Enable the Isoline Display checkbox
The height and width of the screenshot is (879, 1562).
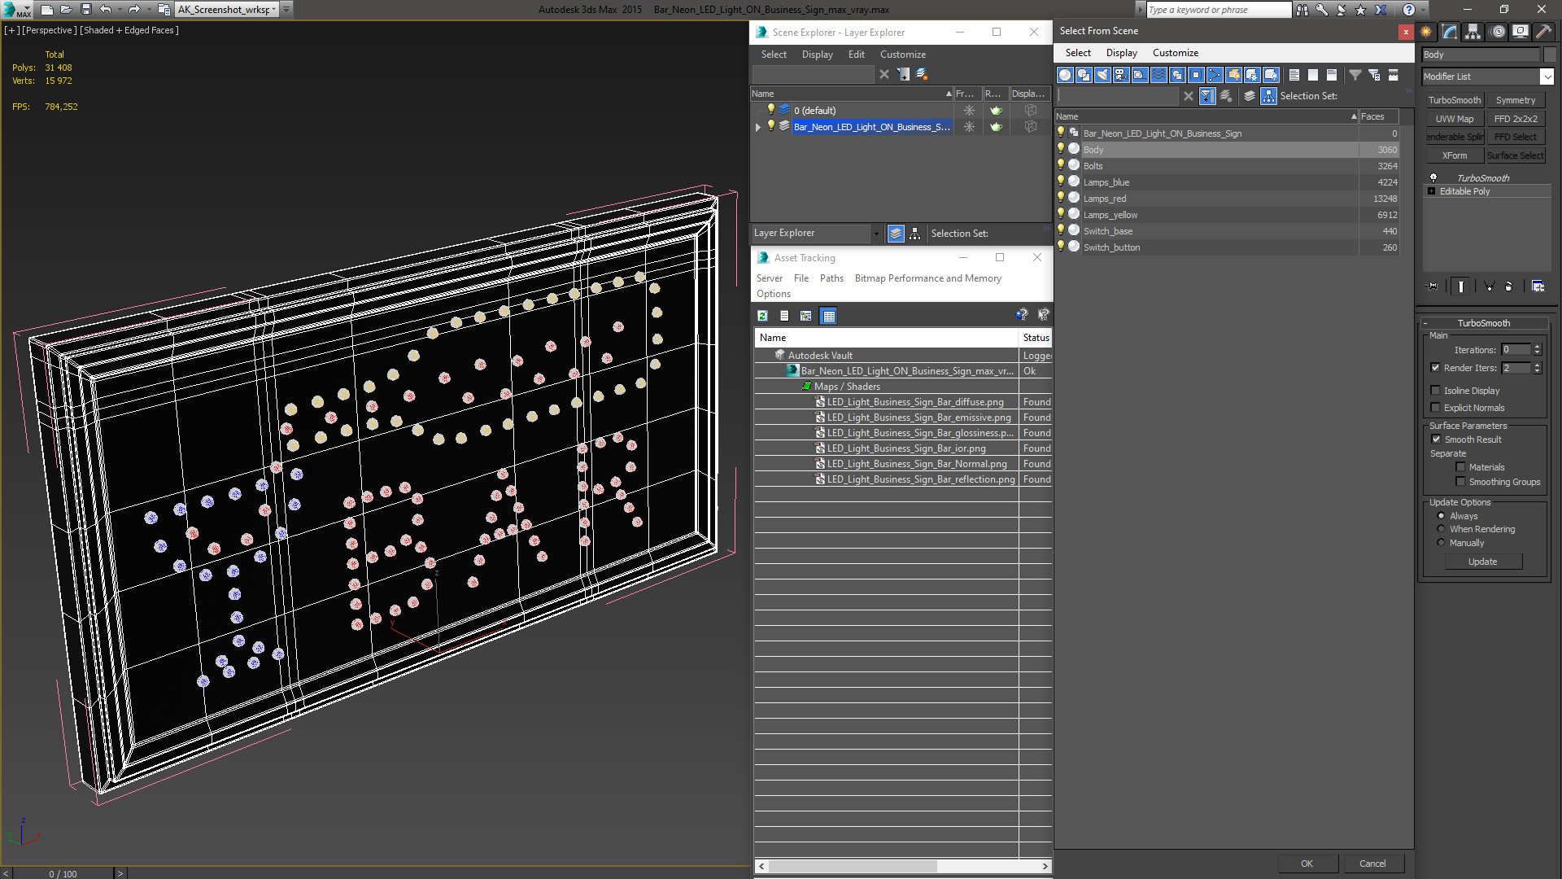point(1436,391)
